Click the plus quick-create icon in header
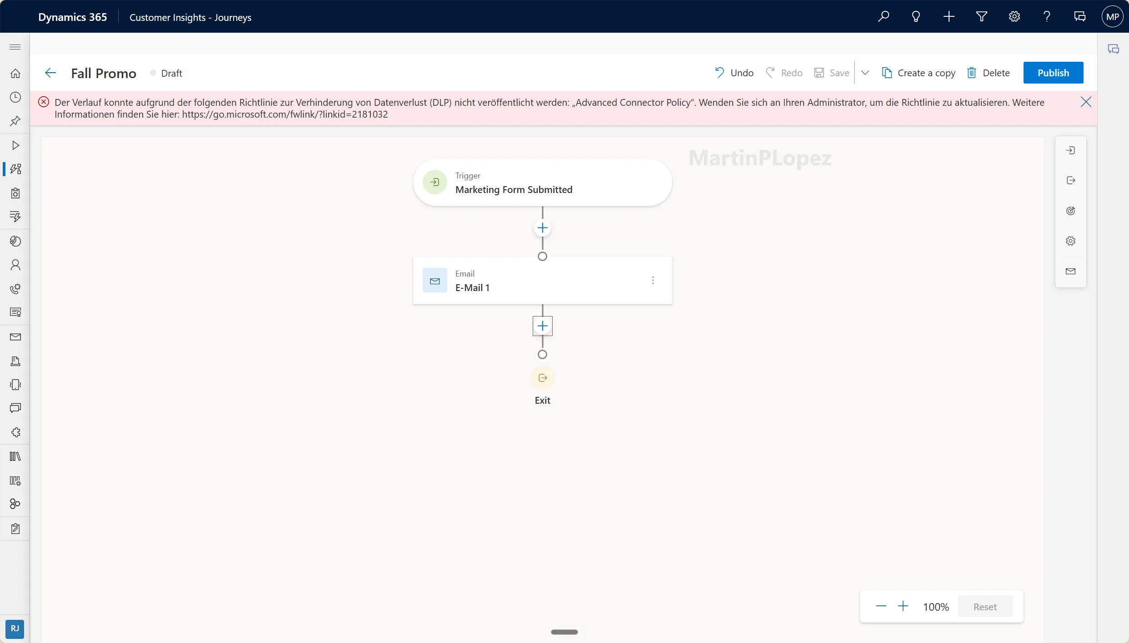Screen dimensions: 1129x643 (x=949, y=17)
